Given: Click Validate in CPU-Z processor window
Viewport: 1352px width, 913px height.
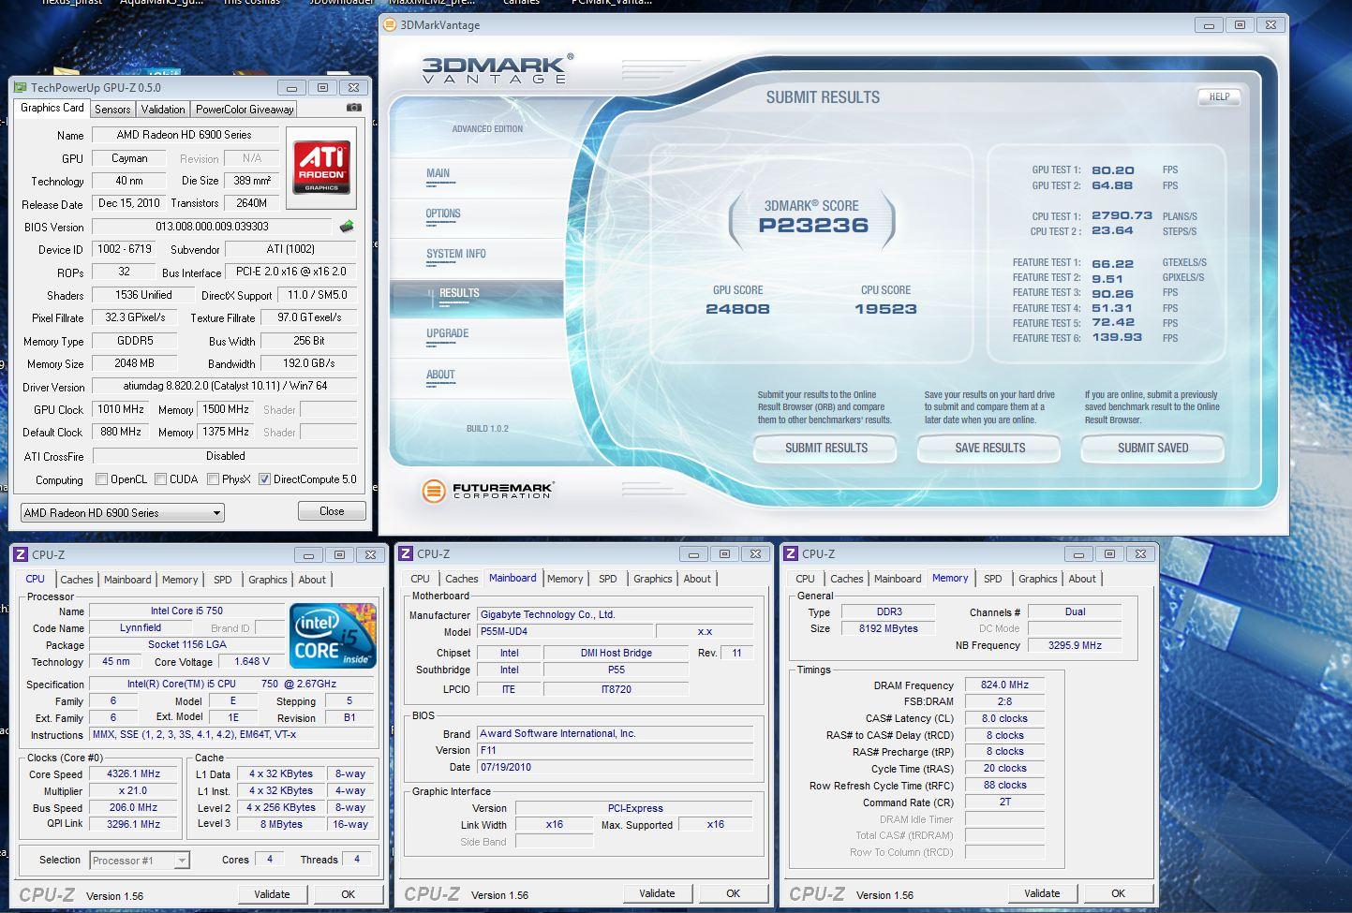Looking at the screenshot, I should (x=272, y=894).
